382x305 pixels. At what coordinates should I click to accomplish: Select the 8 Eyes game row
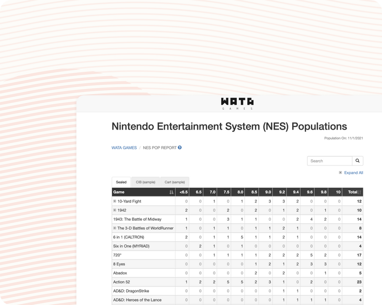[237, 264]
